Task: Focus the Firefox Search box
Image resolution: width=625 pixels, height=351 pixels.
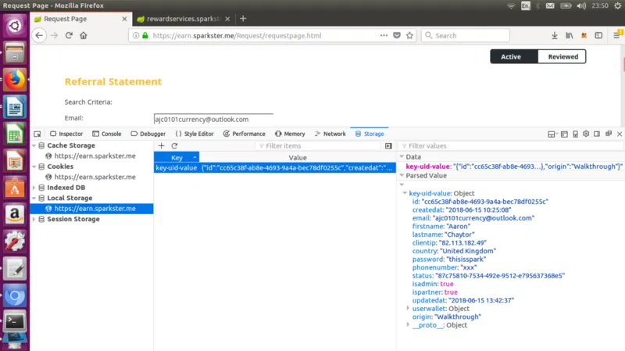Action: tap(465, 35)
